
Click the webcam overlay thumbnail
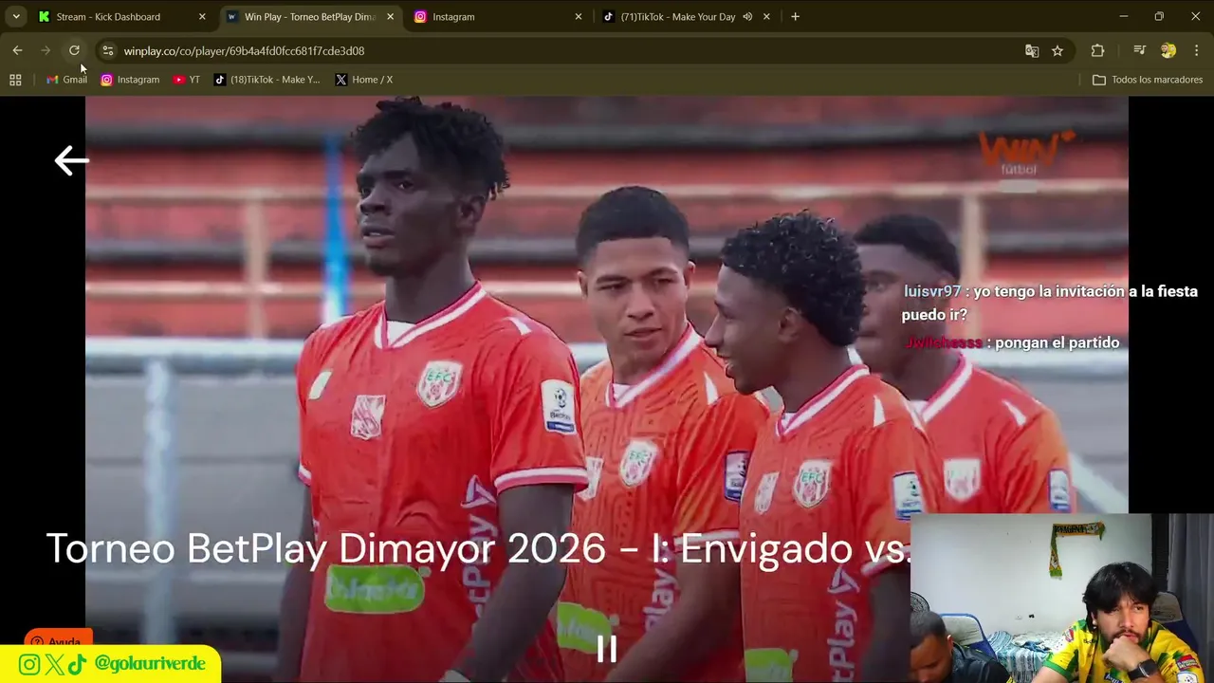(x=1061, y=599)
